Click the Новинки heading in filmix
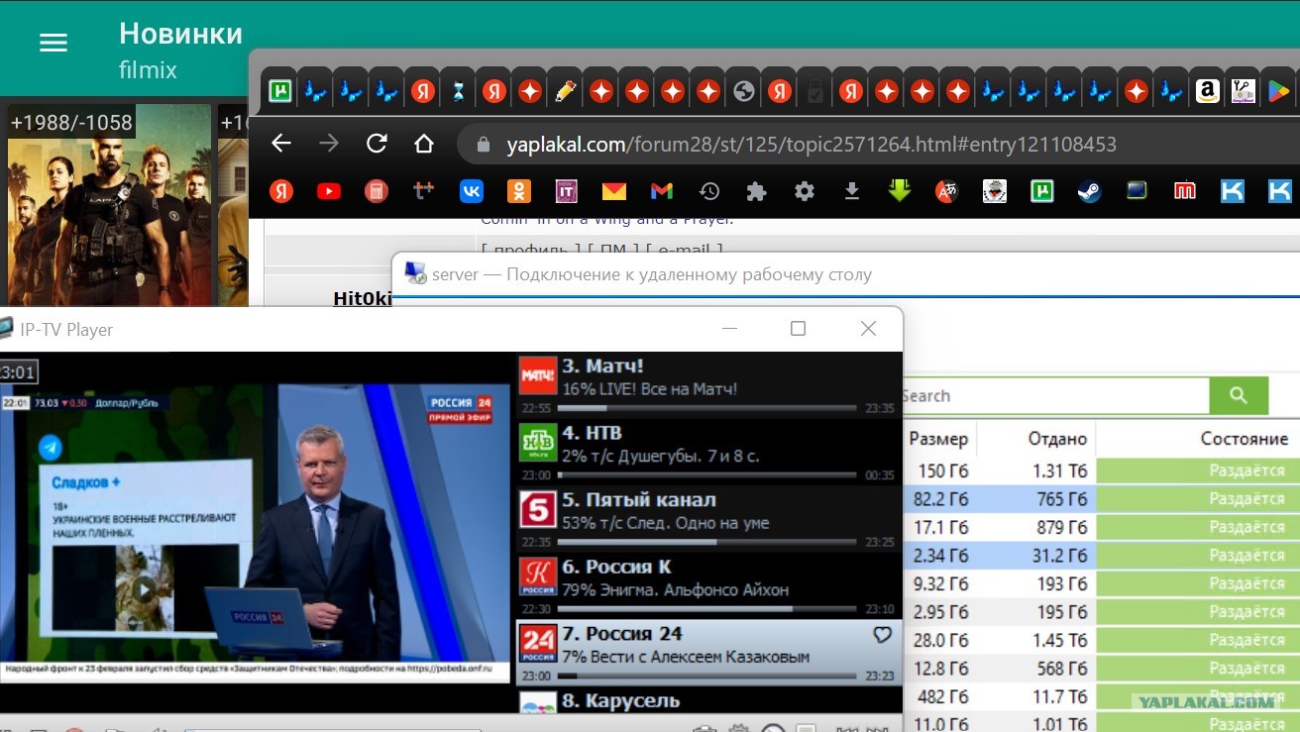The height and width of the screenshot is (732, 1300). [180, 34]
